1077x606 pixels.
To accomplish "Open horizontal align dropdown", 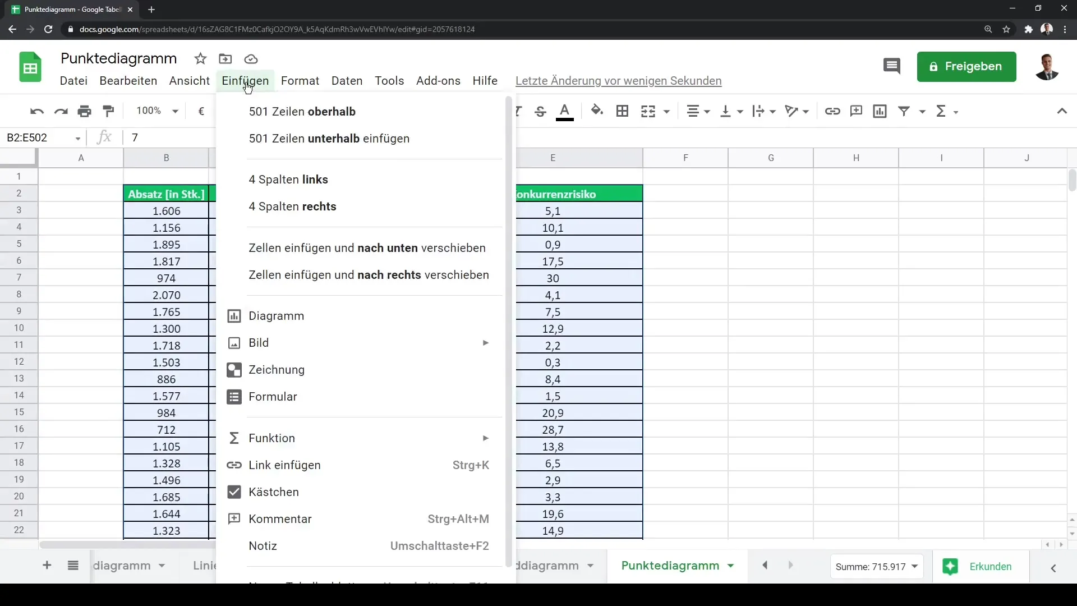I will [x=698, y=111].
